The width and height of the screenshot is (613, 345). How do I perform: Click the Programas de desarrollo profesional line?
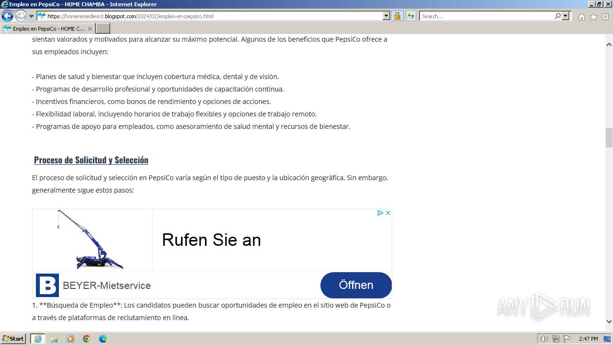tap(158, 89)
